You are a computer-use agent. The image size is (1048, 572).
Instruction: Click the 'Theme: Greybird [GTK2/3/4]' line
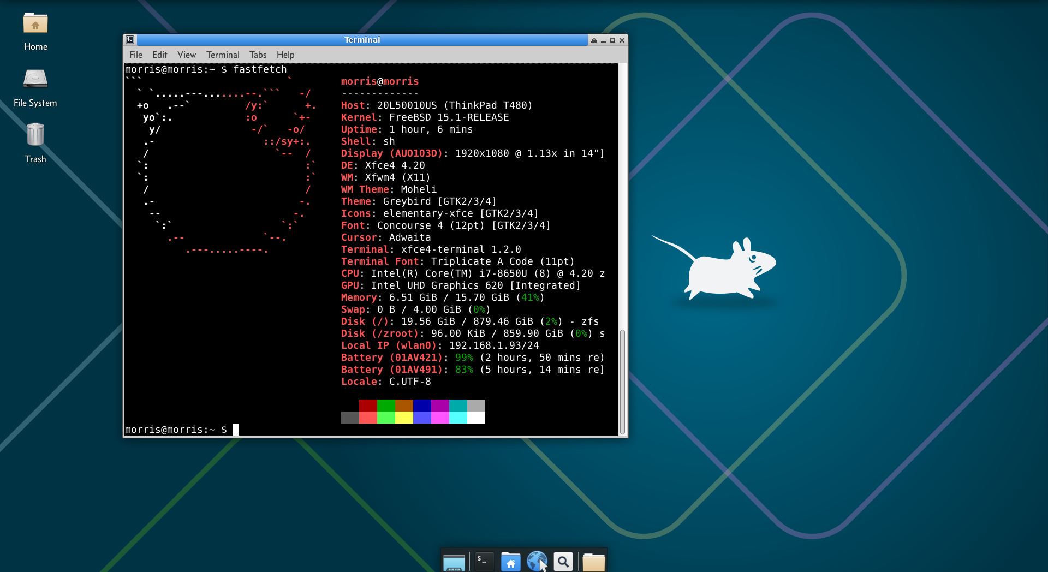tap(419, 201)
